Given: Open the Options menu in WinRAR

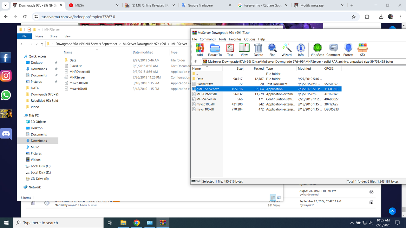Looking at the screenshot, I should coord(250,39).
